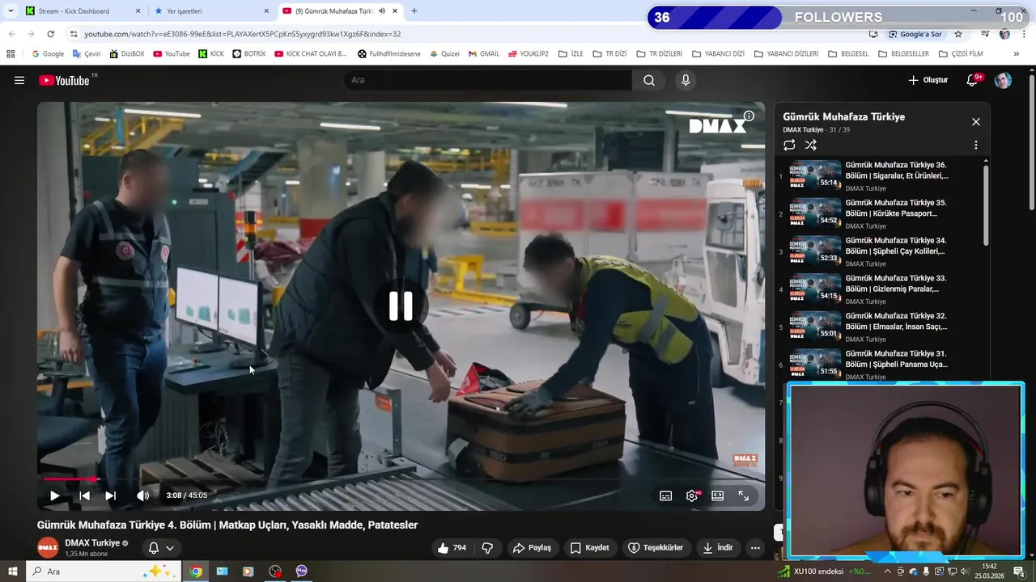Skip to the previous video in playlist
Image resolution: width=1036 pixels, height=582 pixels.
(x=84, y=496)
